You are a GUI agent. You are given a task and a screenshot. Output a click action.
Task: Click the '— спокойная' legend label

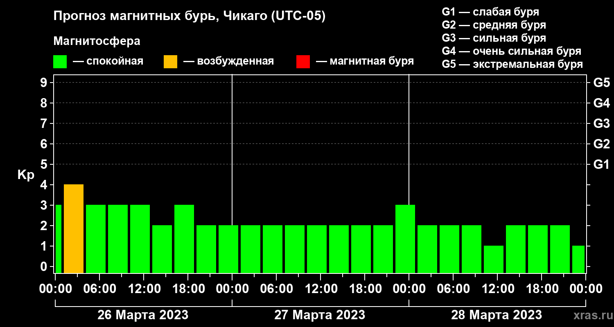(108, 61)
